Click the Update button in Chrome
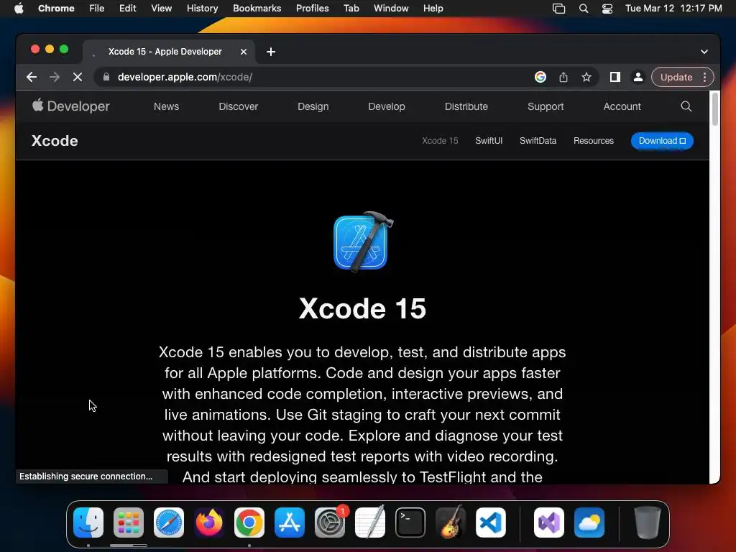Viewport: 736px width, 552px height. [x=676, y=77]
